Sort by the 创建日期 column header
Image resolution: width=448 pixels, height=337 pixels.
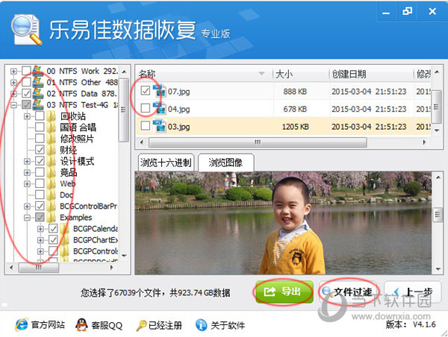pos(371,74)
